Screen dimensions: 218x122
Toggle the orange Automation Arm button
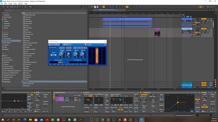(x=104, y=7)
